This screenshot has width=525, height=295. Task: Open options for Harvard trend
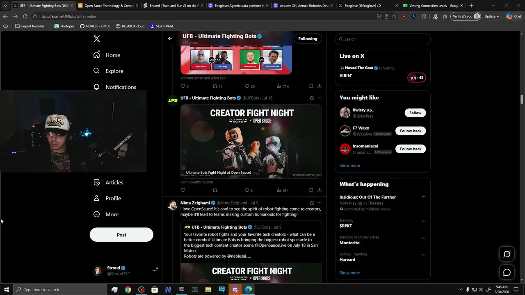423,255
